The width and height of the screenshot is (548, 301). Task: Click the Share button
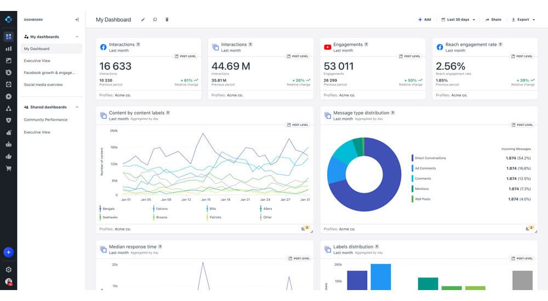click(x=493, y=20)
